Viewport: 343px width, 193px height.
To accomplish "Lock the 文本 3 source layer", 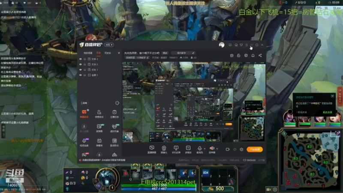I will click(84, 59).
